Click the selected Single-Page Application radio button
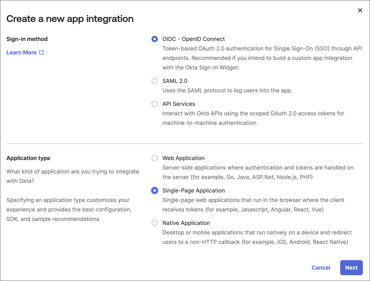This screenshot has height=281, width=370. tap(154, 191)
